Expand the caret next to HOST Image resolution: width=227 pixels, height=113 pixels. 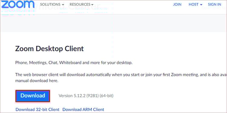click(201, 5)
